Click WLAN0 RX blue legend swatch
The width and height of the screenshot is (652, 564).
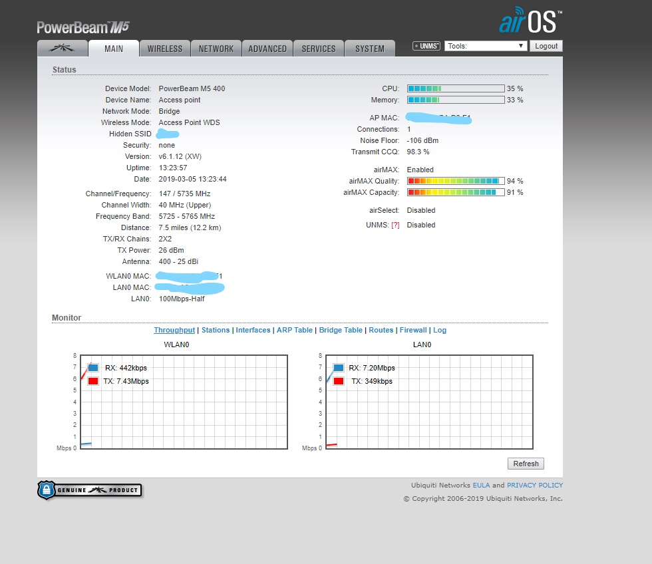tap(93, 368)
